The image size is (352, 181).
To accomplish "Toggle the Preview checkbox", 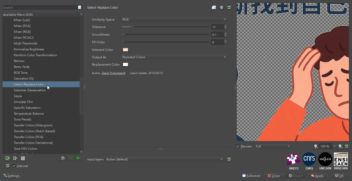I will point(238,146).
